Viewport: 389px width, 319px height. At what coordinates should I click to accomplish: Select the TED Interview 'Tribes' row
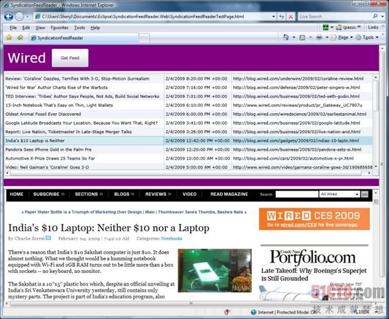[x=188, y=96]
